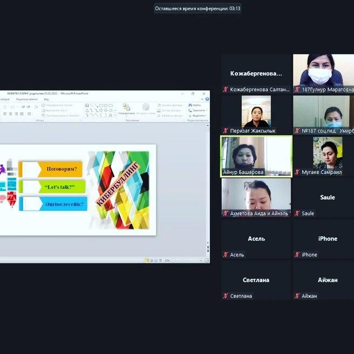
Task: Click muted microphone icon beside Асель
Action: pos(226,255)
